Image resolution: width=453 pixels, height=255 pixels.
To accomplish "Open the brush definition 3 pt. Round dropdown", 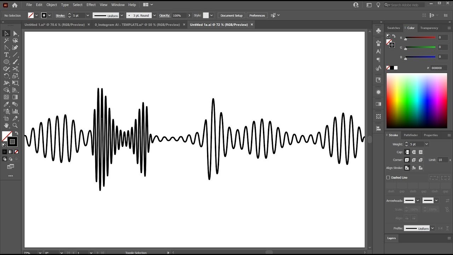I will (154, 16).
